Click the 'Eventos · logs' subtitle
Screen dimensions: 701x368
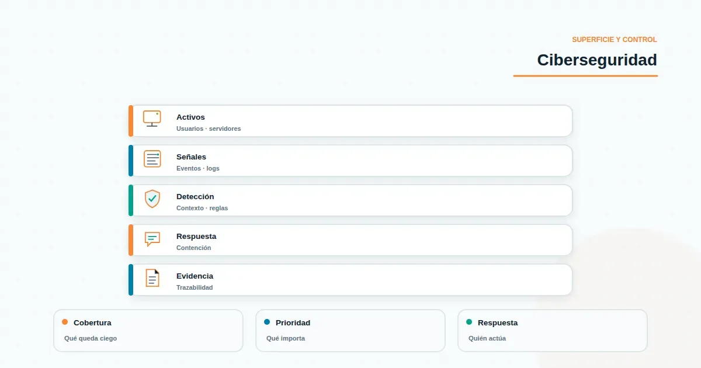(x=198, y=168)
